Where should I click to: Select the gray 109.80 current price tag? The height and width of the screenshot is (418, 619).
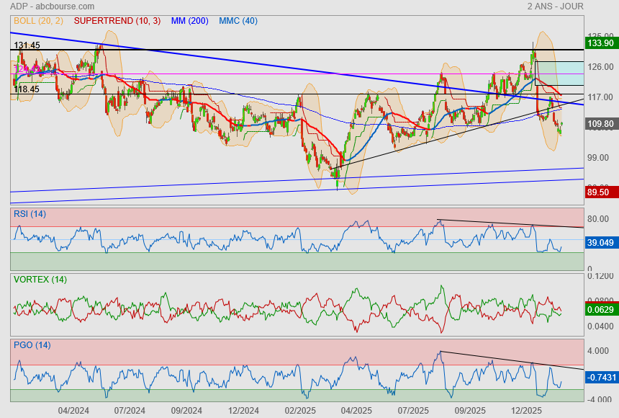(599, 124)
